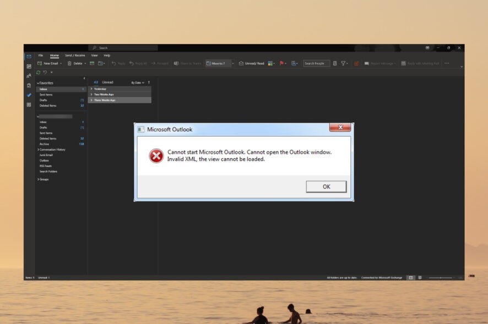Open the ribbon overflow three-dots menu

(x=447, y=63)
